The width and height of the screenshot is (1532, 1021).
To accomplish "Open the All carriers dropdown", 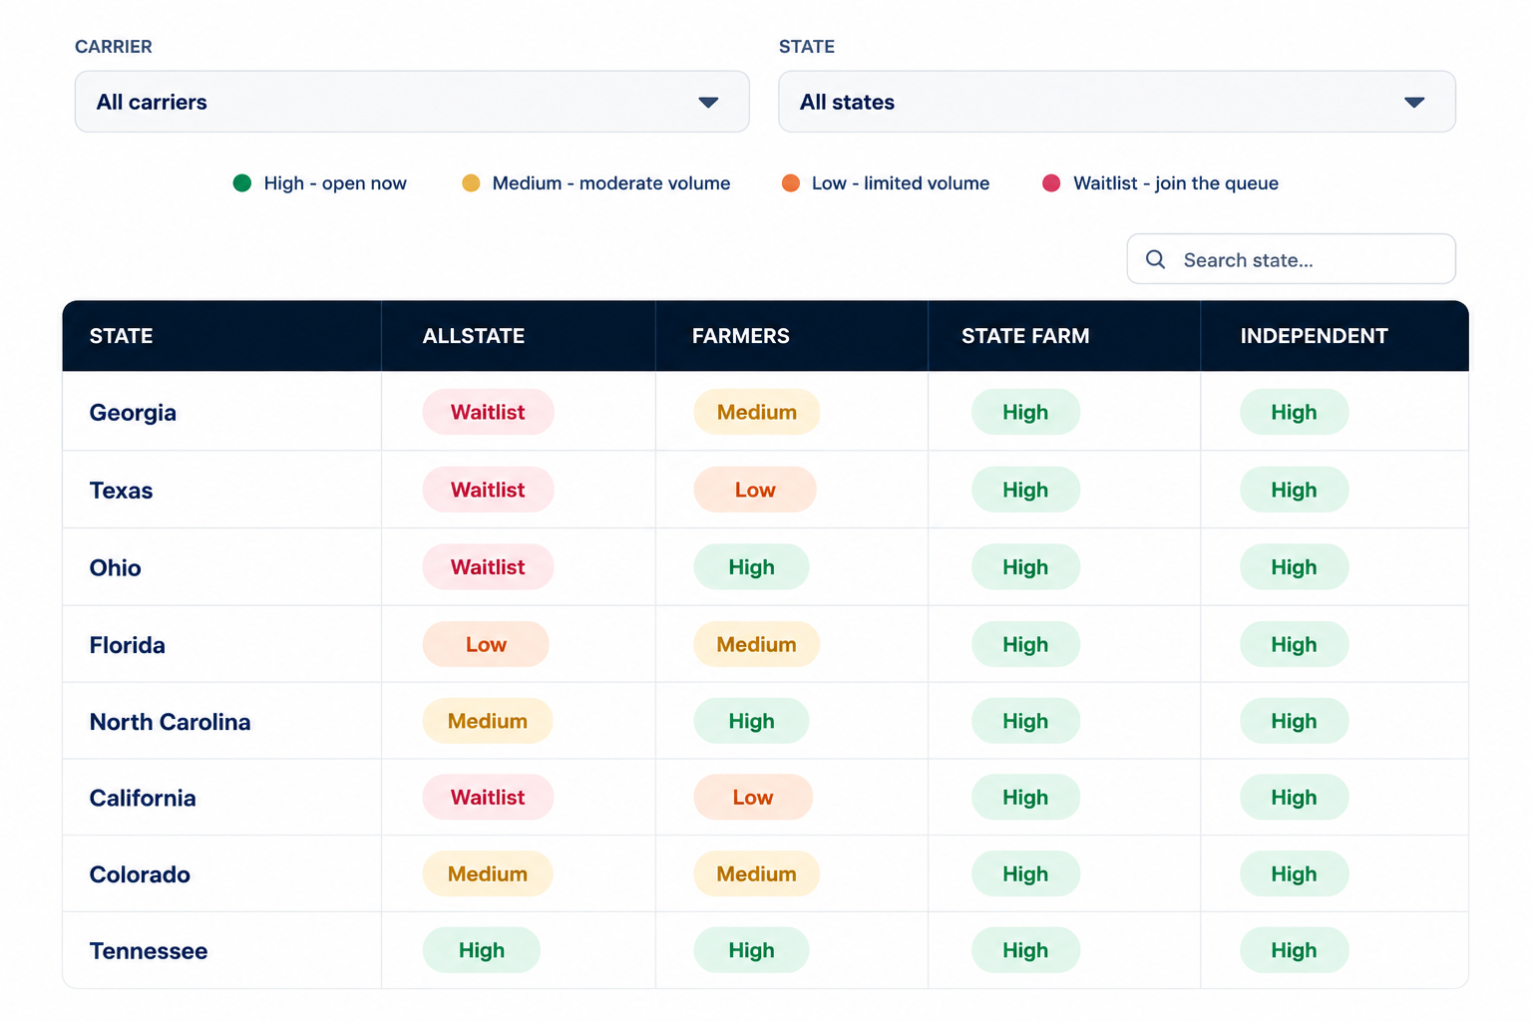I will tap(412, 102).
